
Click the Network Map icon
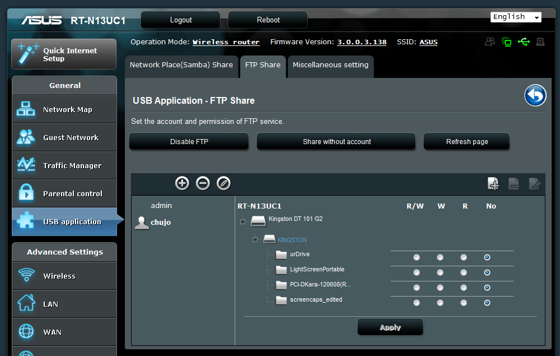26,109
